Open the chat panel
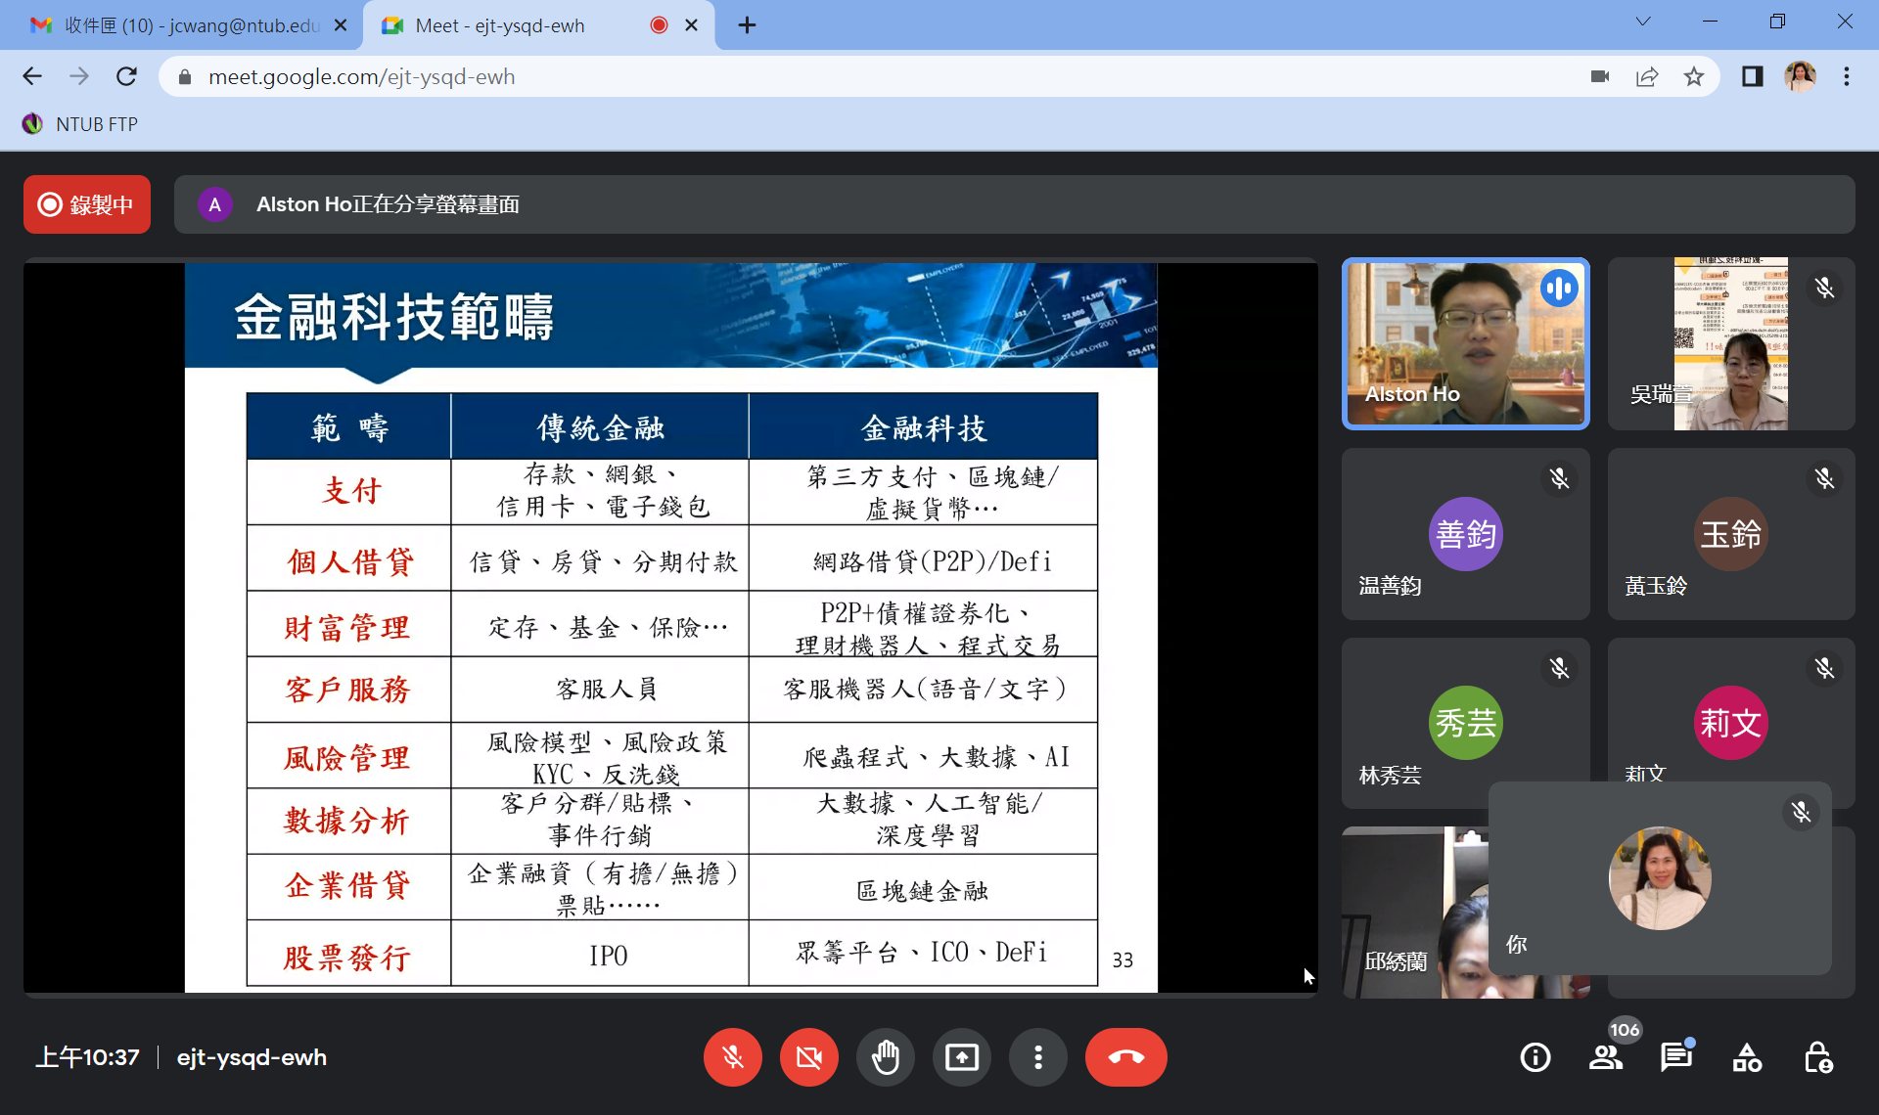 pos(1675,1057)
